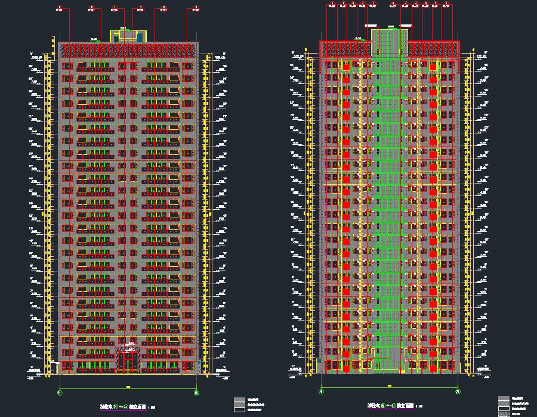Screen dimensions: 537x417
Task: Select the left elevation drawing title text
Action: point(128,407)
